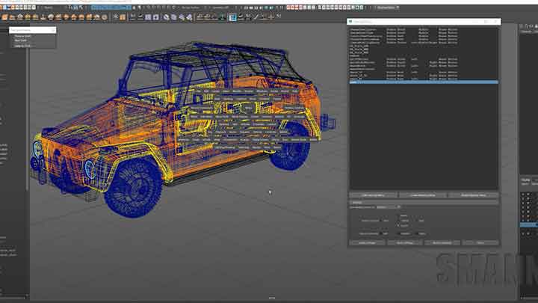Click the blue-highlighted grid icon in the shelf toolbar
This screenshot has height=303, width=538.
[x=232, y=17]
